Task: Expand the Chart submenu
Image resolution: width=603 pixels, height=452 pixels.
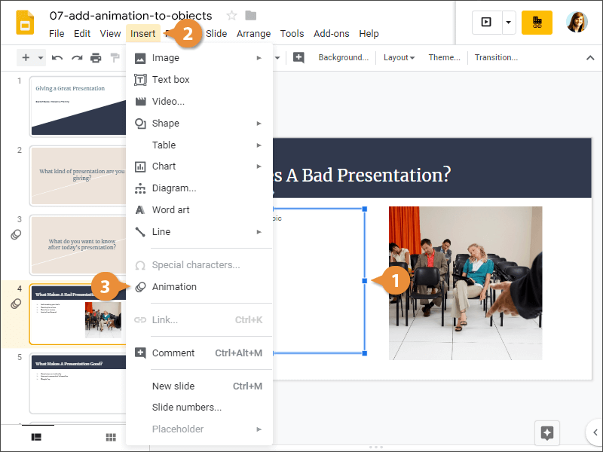Action: pos(199,166)
